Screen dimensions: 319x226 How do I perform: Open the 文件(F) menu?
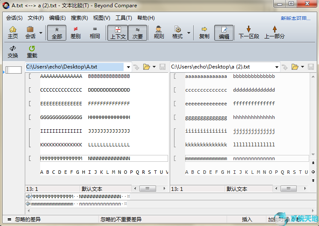click(x=35, y=18)
